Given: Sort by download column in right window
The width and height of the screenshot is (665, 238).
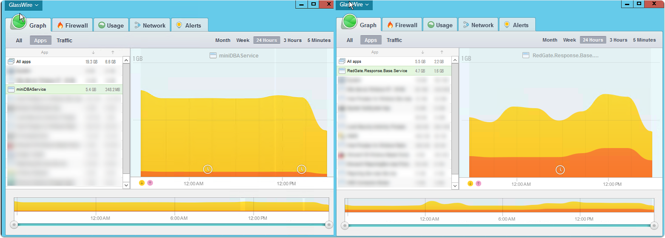Looking at the screenshot, I should pos(422,52).
